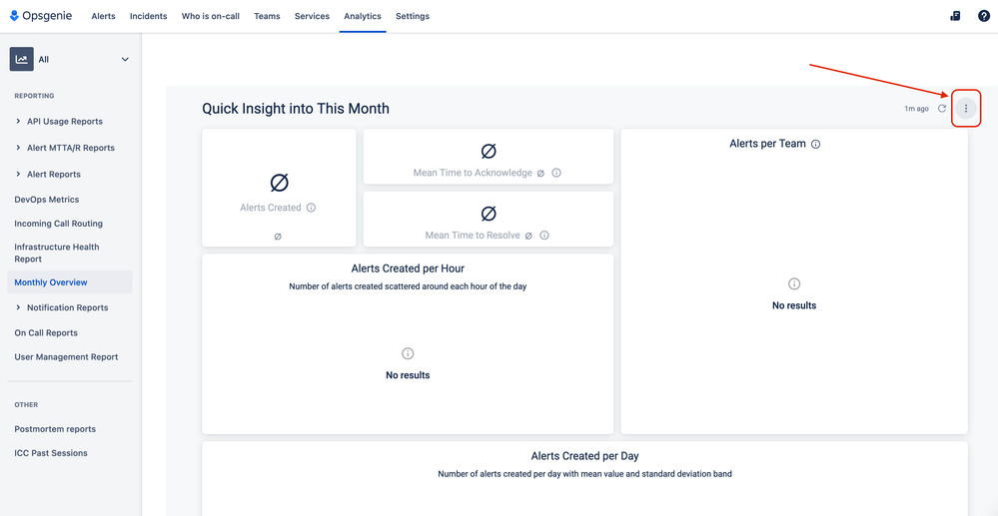Expand Alert Reports section
The image size is (998, 516).
(18, 174)
